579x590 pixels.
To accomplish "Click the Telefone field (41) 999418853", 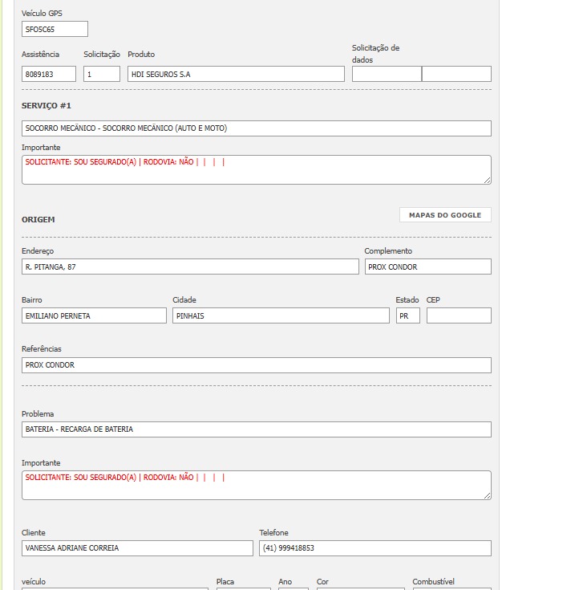I will (x=375, y=548).
